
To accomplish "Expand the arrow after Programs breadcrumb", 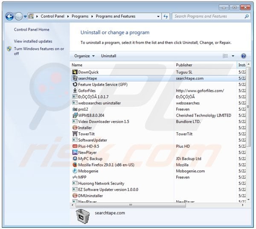I will pos(92,17).
